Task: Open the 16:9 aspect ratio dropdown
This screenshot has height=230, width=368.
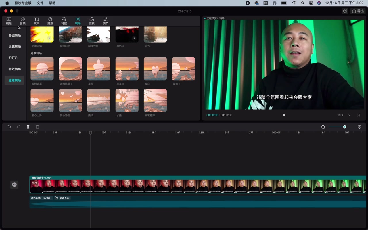Action: 344,115
